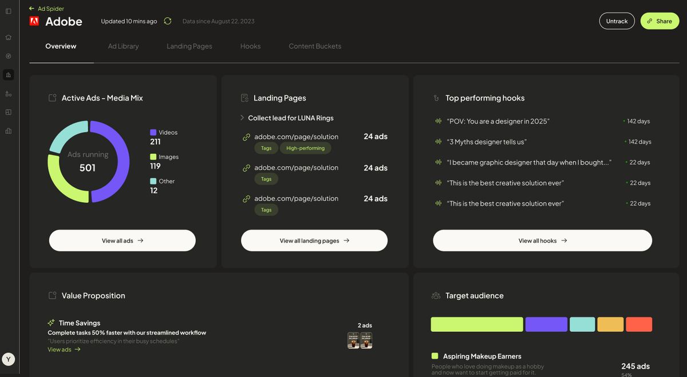The width and height of the screenshot is (687, 377).
Task: Click the teal Other legend swatch
Action: (153, 181)
